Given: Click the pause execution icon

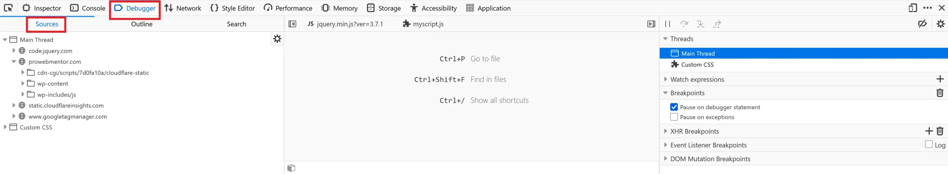Looking at the screenshot, I should click(667, 24).
